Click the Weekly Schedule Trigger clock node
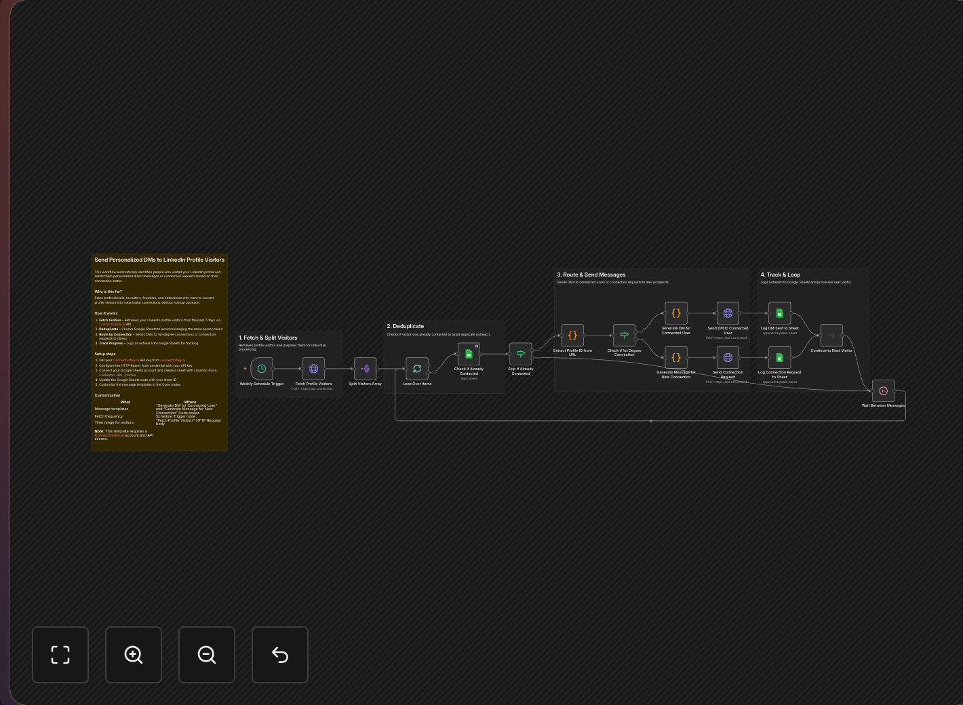963x705 pixels. click(x=262, y=369)
